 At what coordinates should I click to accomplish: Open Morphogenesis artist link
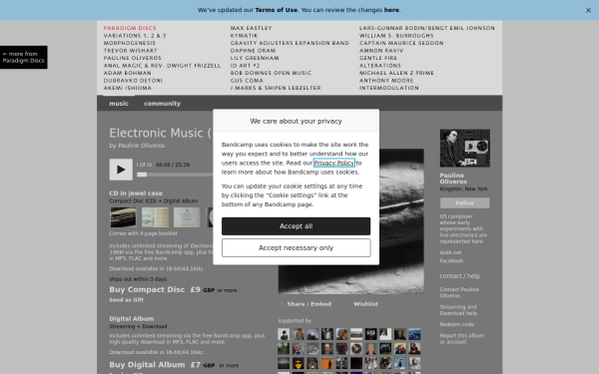click(129, 43)
